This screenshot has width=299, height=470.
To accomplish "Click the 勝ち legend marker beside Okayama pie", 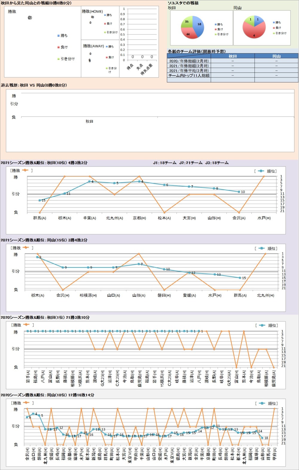I will point(274,22).
